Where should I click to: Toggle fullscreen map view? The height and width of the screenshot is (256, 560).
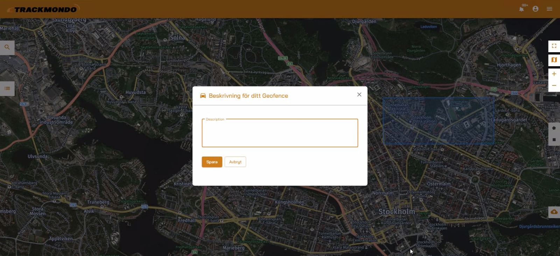554,46
